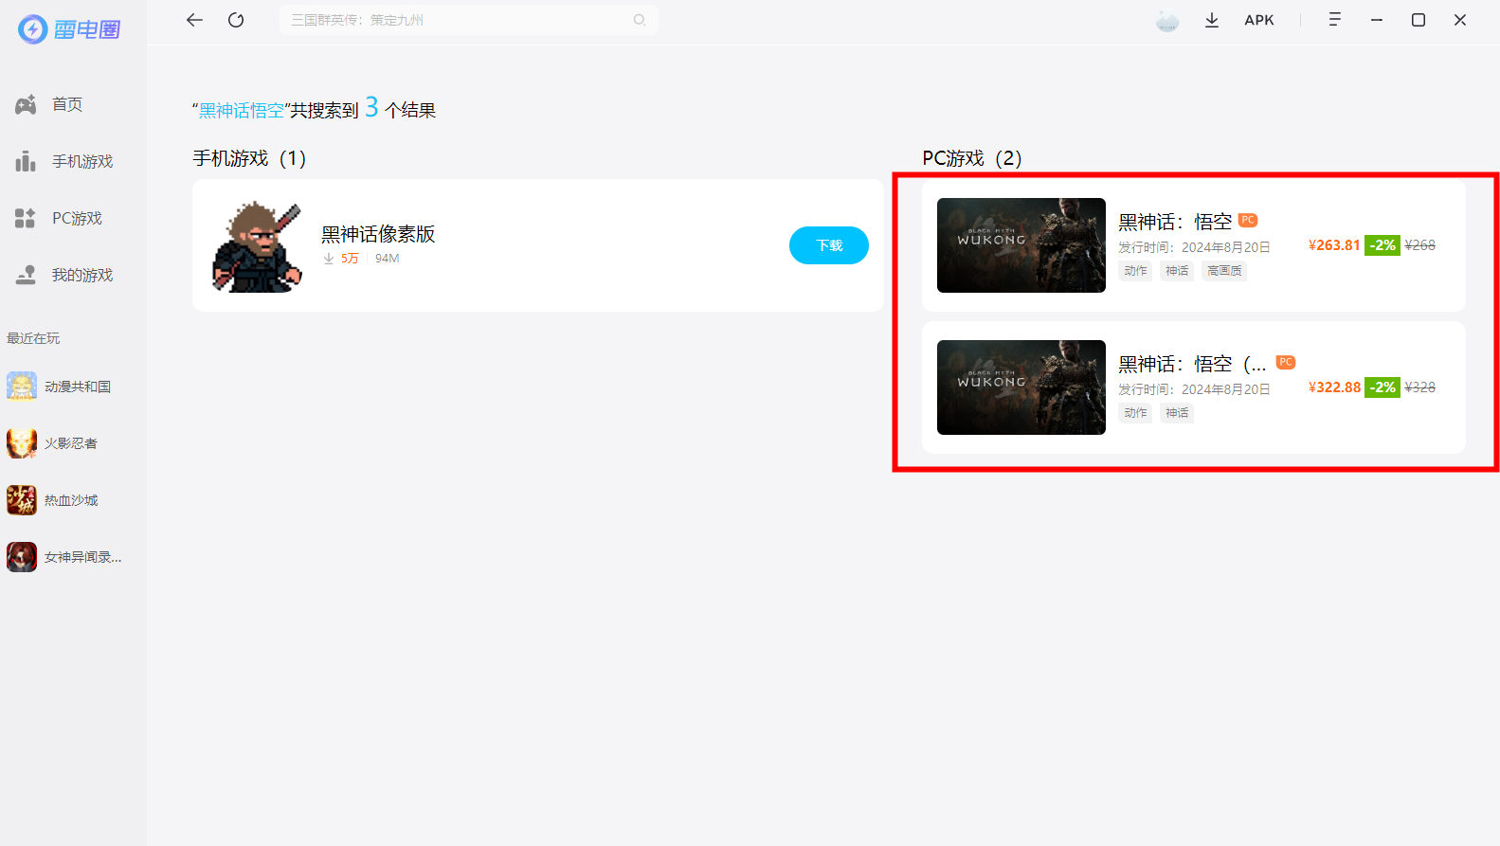Click the 热血沙城 game icon
Viewport: 1500px width, 846px height.
(x=22, y=500)
